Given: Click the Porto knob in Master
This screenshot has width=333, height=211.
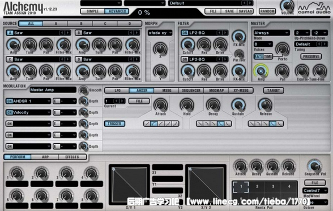Looking at the screenshot, I should pyautogui.click(x=283, y=49).
